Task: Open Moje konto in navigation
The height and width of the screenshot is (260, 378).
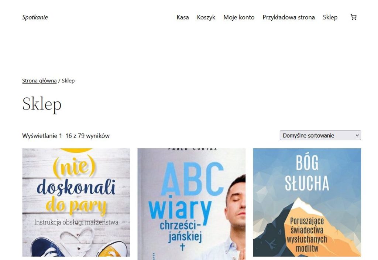Action: [239, 17]
